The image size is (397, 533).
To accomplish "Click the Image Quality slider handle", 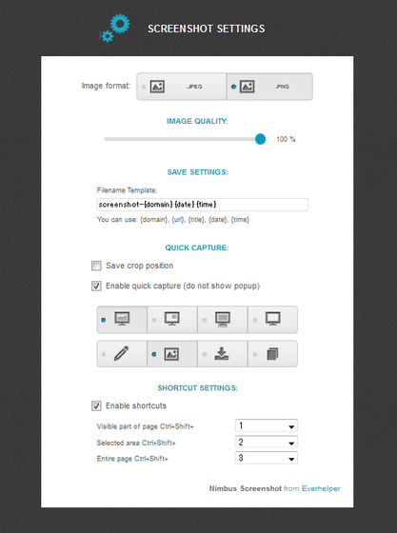I will 260,139.
